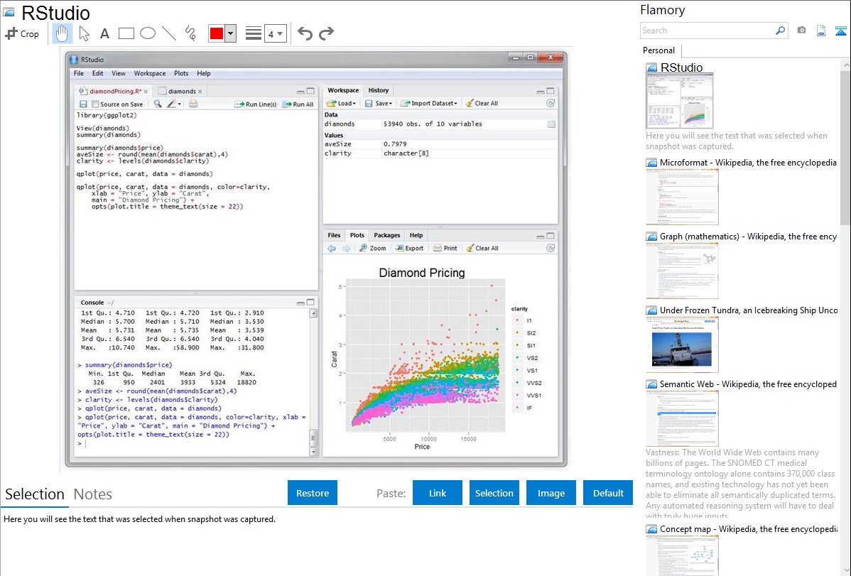
Task: Click the Paste Link button
Action: click(x=438, y=493)
